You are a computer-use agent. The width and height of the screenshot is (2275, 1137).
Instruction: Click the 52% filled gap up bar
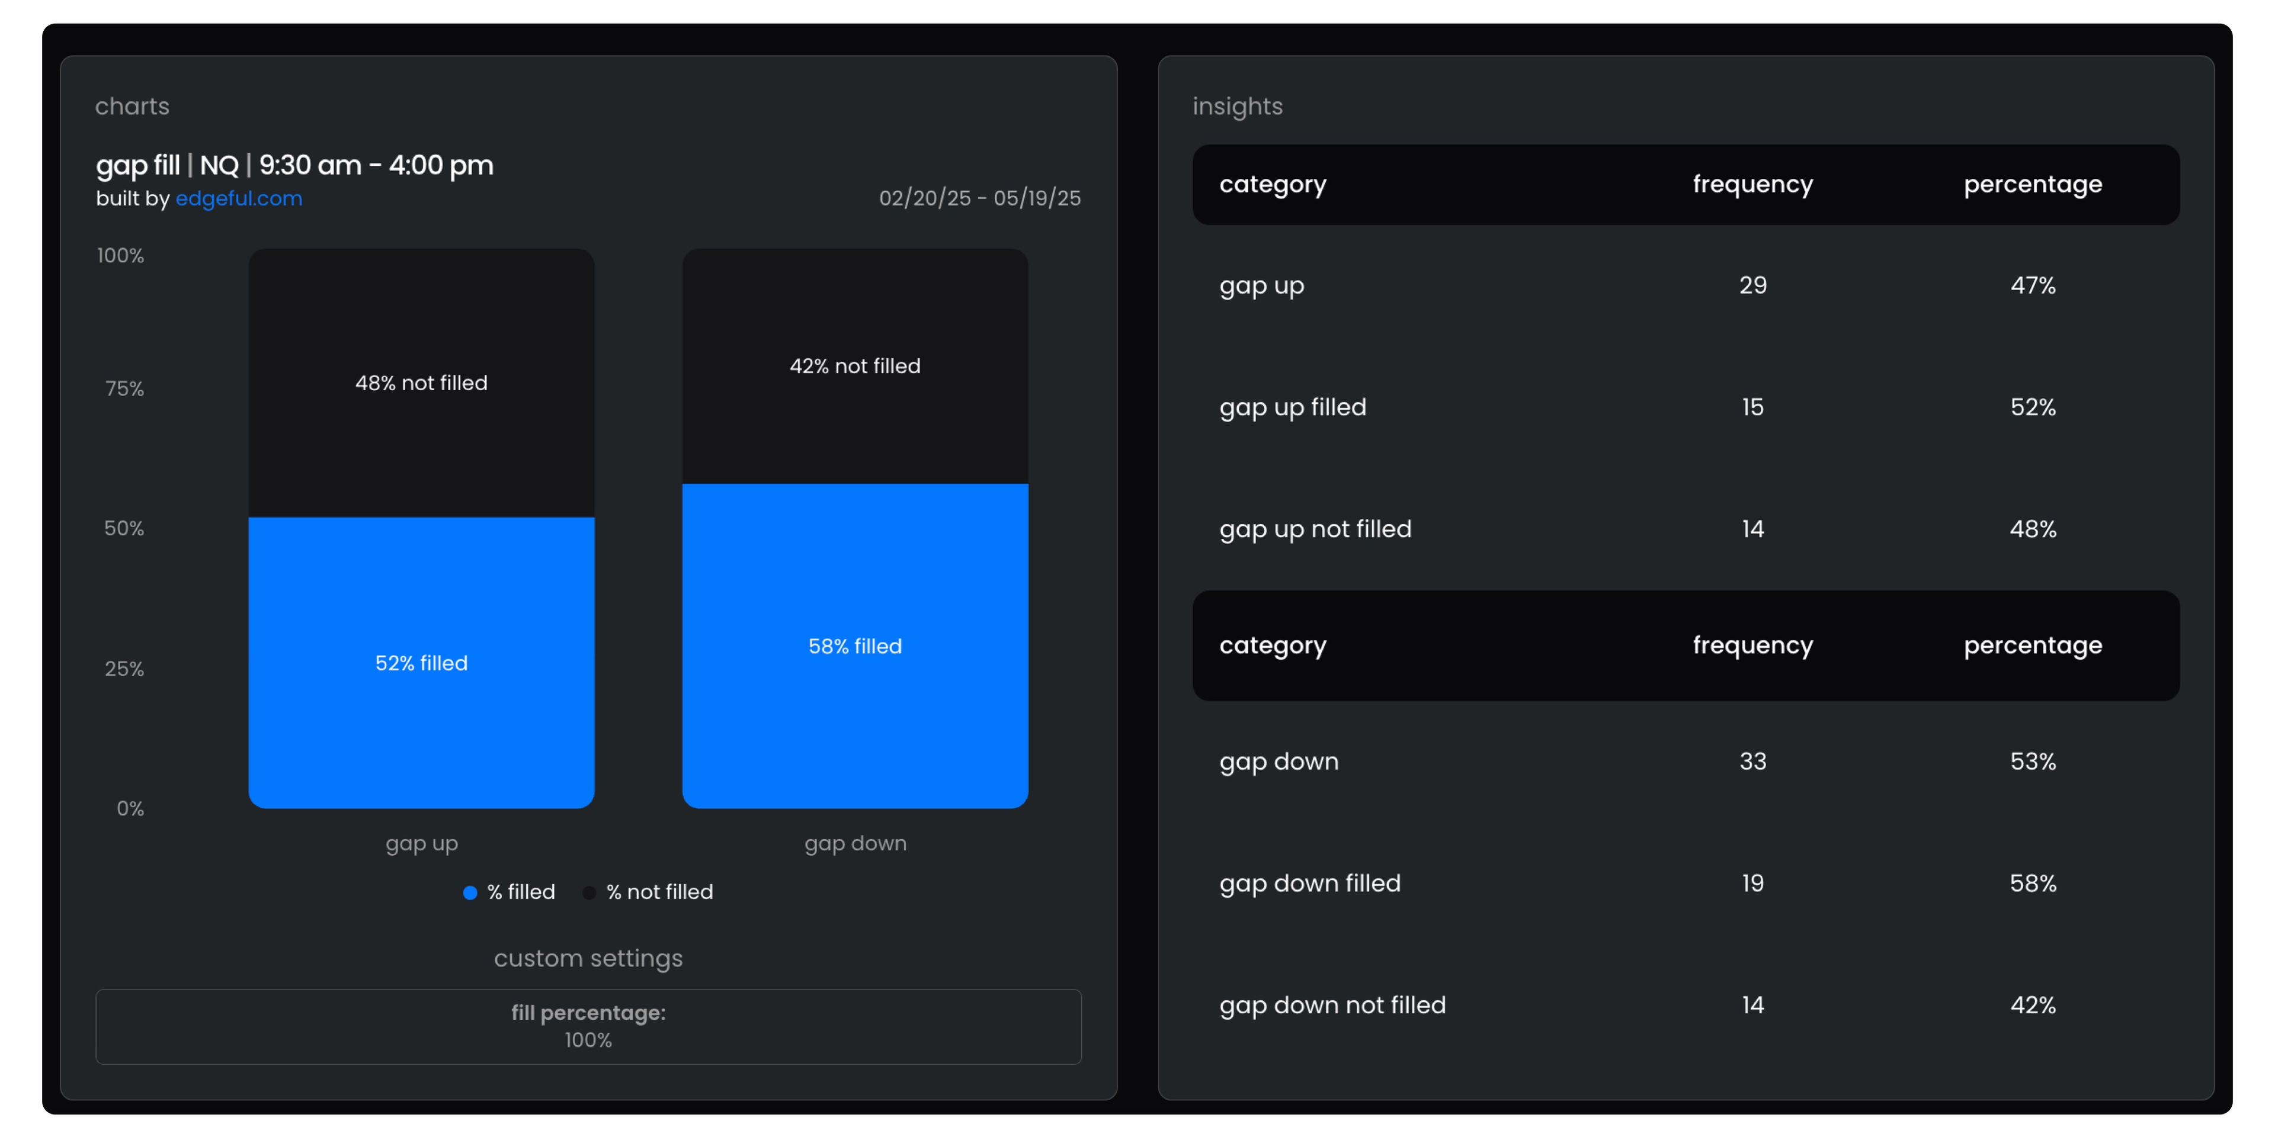[421, 662]
